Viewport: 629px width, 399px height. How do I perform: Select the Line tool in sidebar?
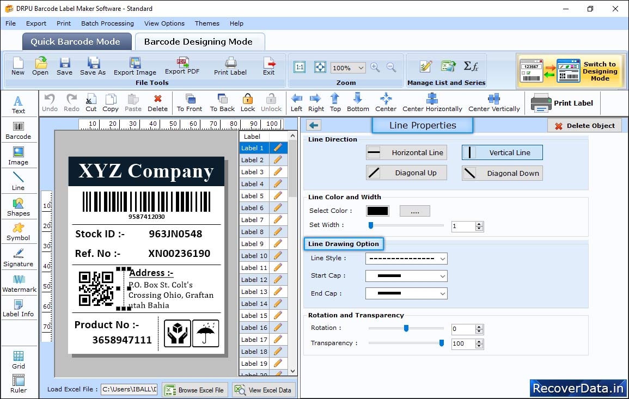click(18, 181)
